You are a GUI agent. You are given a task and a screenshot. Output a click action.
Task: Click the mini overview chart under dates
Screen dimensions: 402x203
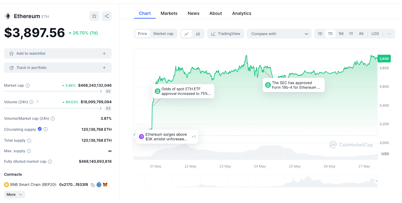[256, 181]
